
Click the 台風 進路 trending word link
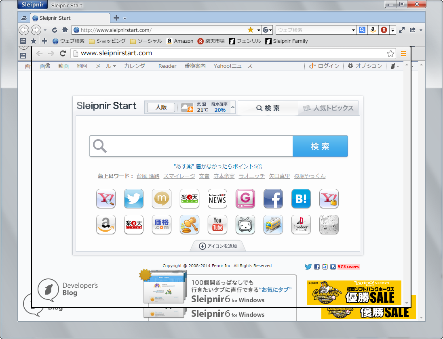(x=148, y=176)
